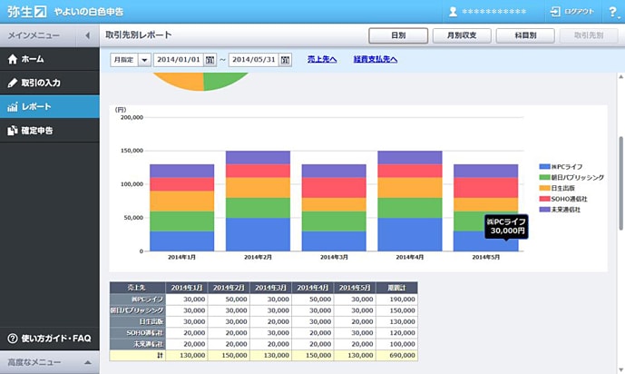Jump to 売上先へ link
Screen dimensions: 625x374
(321, 59)
